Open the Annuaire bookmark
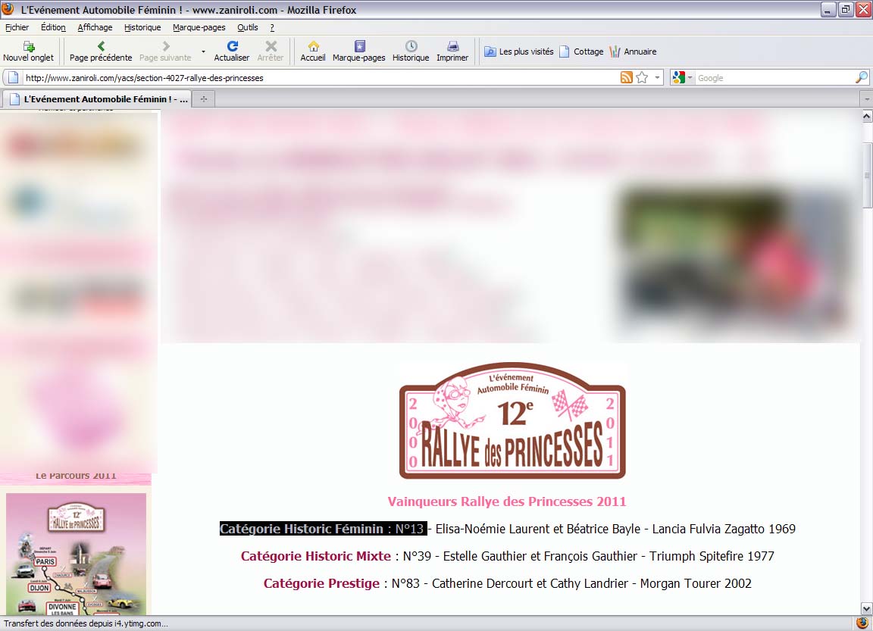 [633, 52]
